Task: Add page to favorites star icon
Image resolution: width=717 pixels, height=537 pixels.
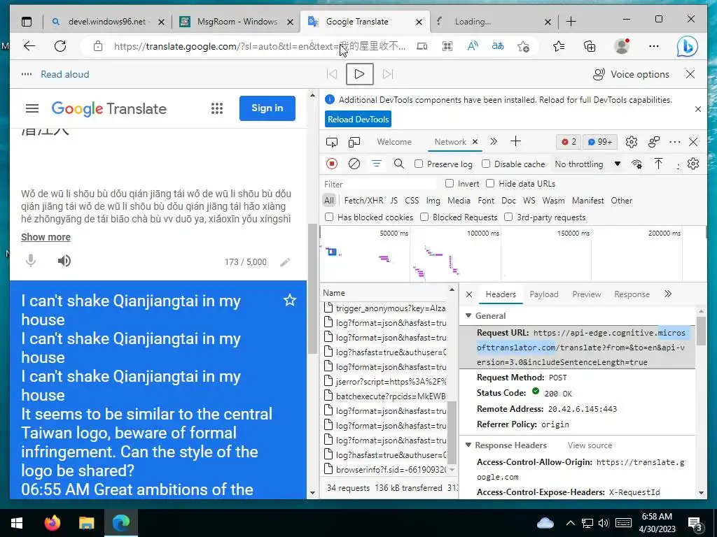Action: click(x=523, y=46)
